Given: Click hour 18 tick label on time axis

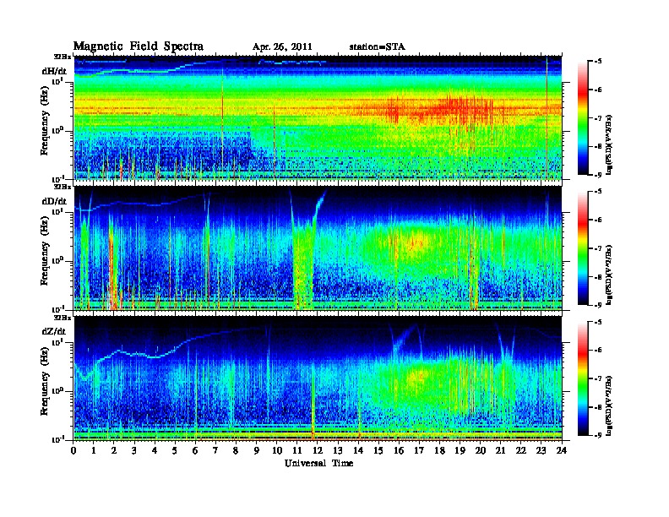Looking at the screenshot, I should [439, 450].
